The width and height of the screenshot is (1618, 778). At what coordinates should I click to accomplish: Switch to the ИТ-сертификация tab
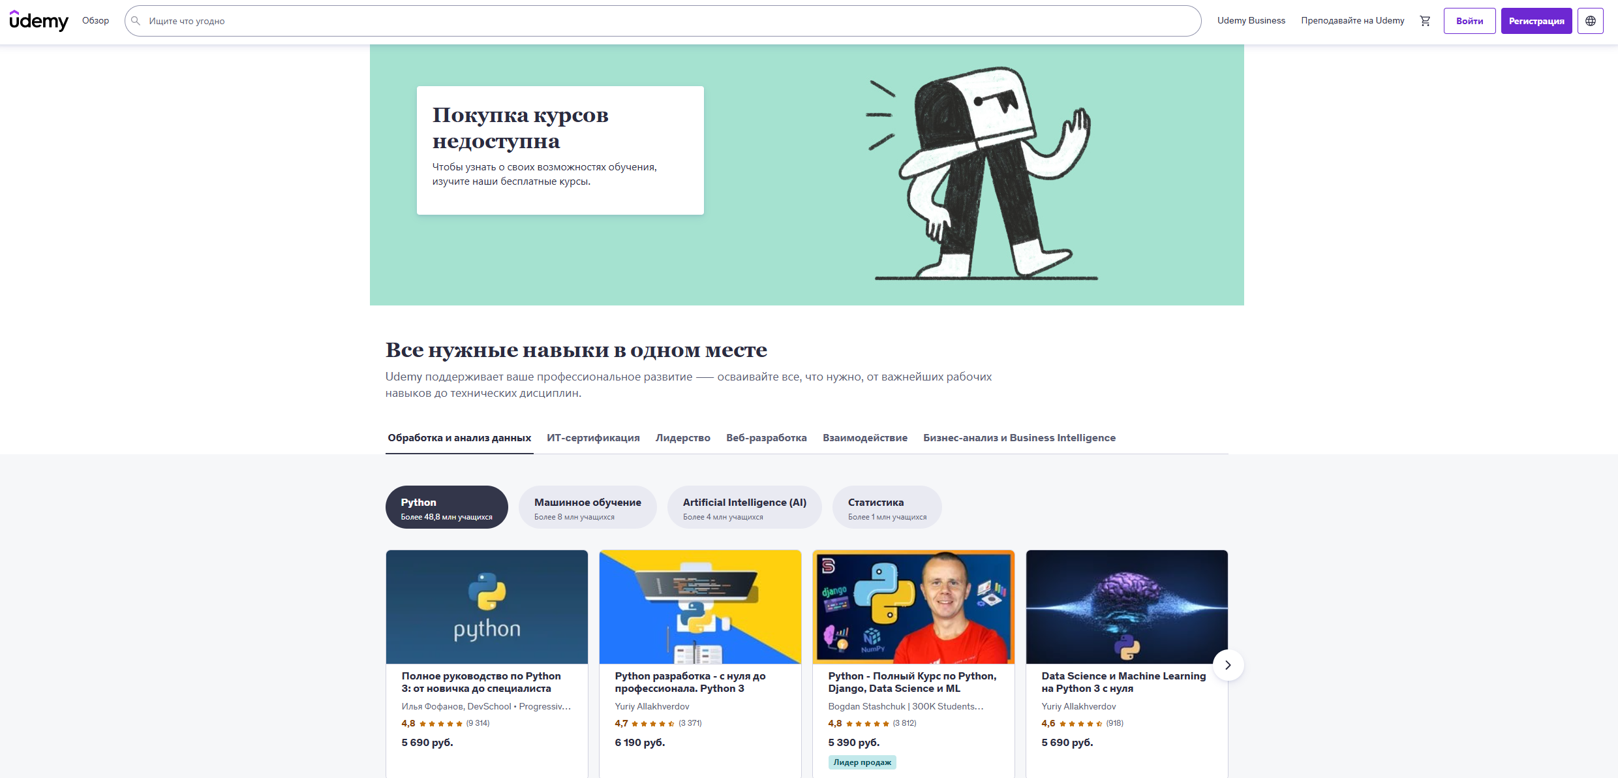(x=593, y=438)
